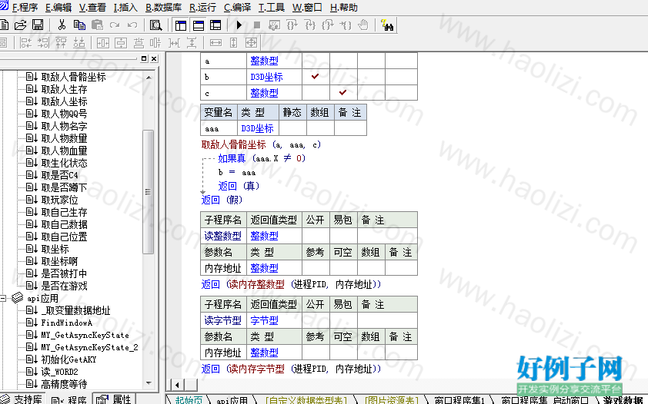Click the make-same-width icon

pos(215,42)
